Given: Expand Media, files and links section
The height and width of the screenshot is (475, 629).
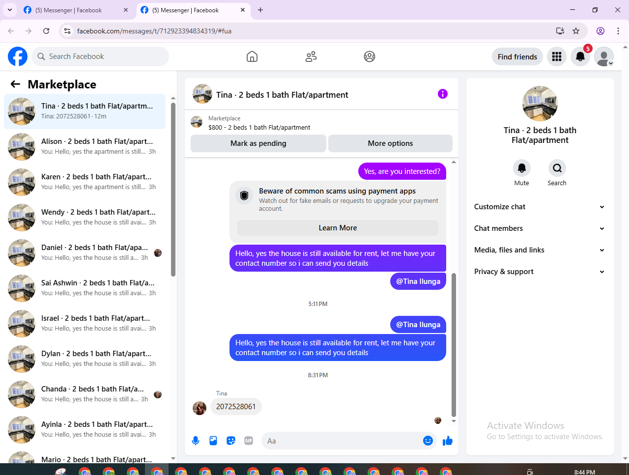Looking at the screenshot, I should (540, 250).
